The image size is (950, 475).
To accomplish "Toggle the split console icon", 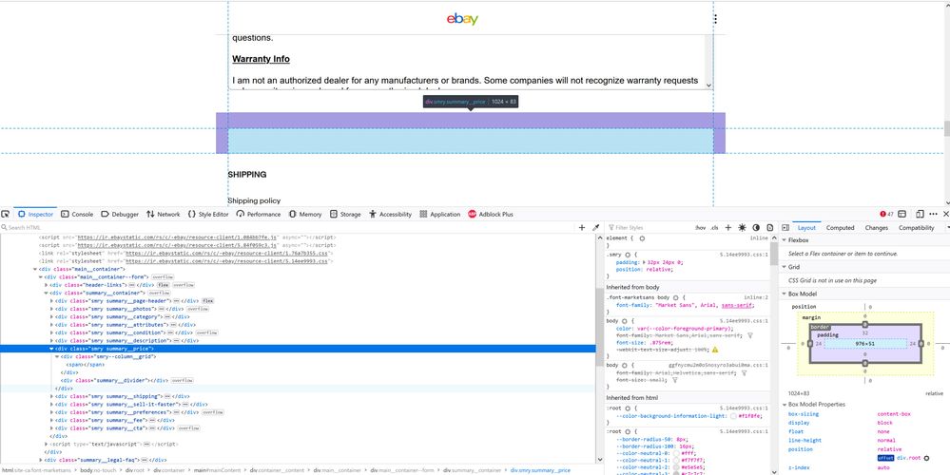I will tap(902, 214).
